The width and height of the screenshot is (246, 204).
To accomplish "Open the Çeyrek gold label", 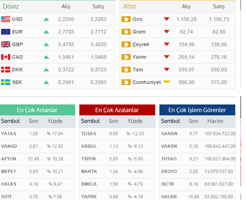I will pyautogui.click(x=141, y=45).
